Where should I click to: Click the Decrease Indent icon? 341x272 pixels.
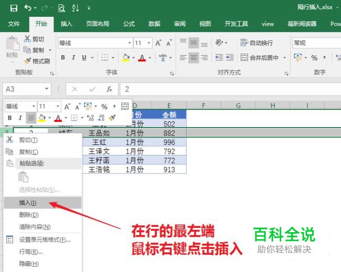[x=219, y=57]
